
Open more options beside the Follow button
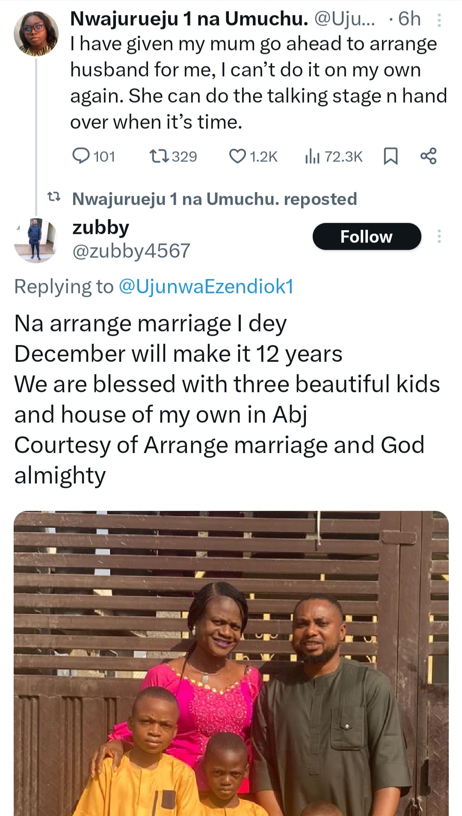point(439,237)
